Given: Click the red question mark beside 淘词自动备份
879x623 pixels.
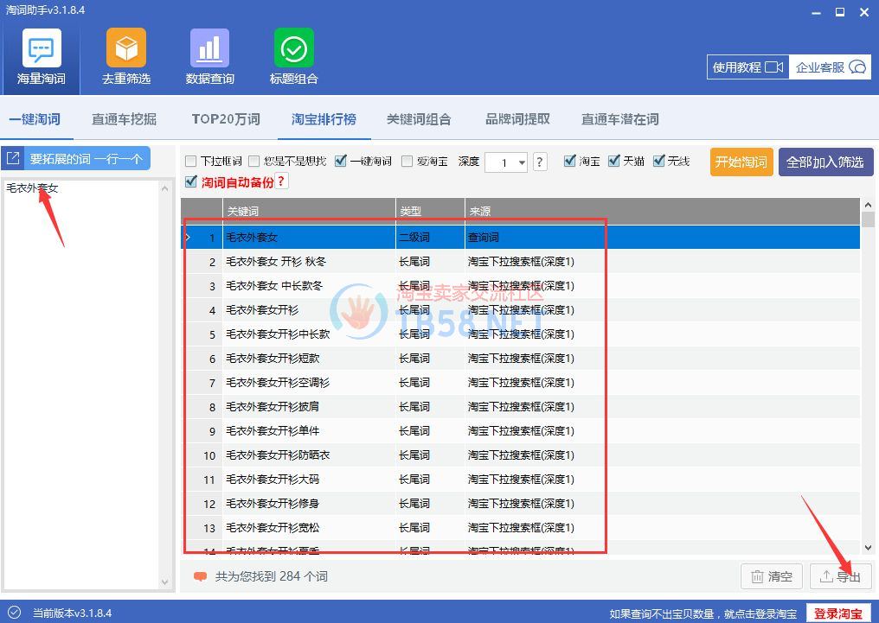Looking at the screenshot, I should (x=281, y=181).
